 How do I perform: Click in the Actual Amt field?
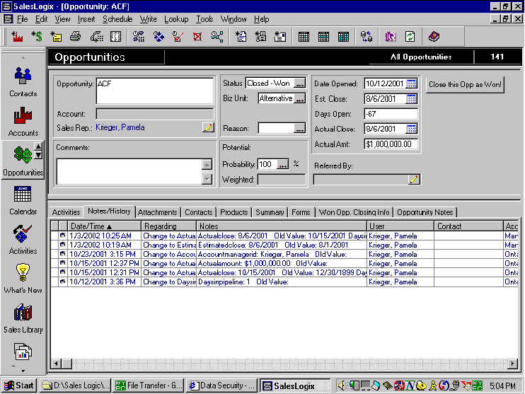(391, 144)
